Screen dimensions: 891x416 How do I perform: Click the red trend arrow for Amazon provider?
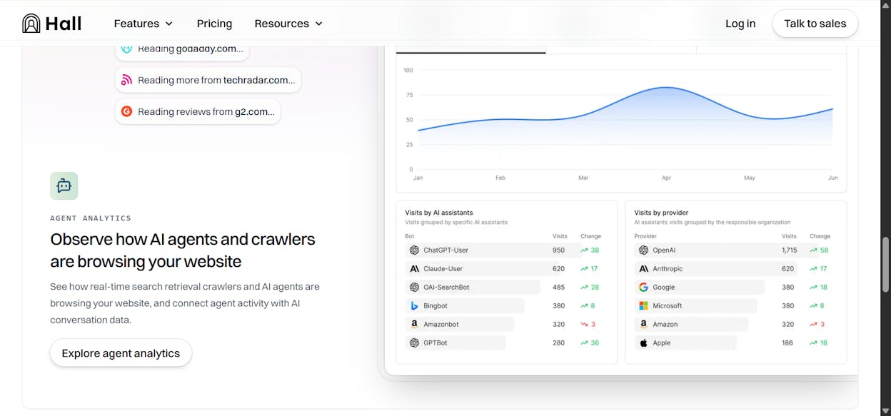coord(813,324)
